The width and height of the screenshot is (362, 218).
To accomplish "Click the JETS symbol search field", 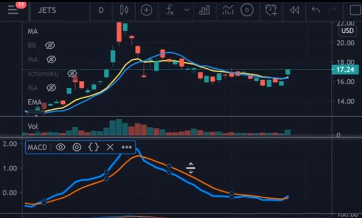I will click(x=47, y=10).
